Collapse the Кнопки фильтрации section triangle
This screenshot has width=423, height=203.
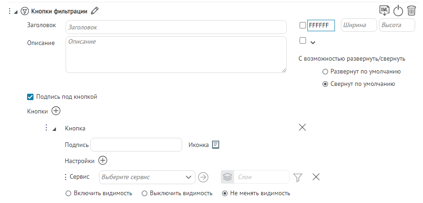tap(16, 11)
